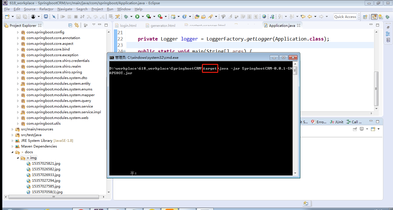Select file 15357025821.jpg
The image size is (393, 210).
click(x=46, y=163)
